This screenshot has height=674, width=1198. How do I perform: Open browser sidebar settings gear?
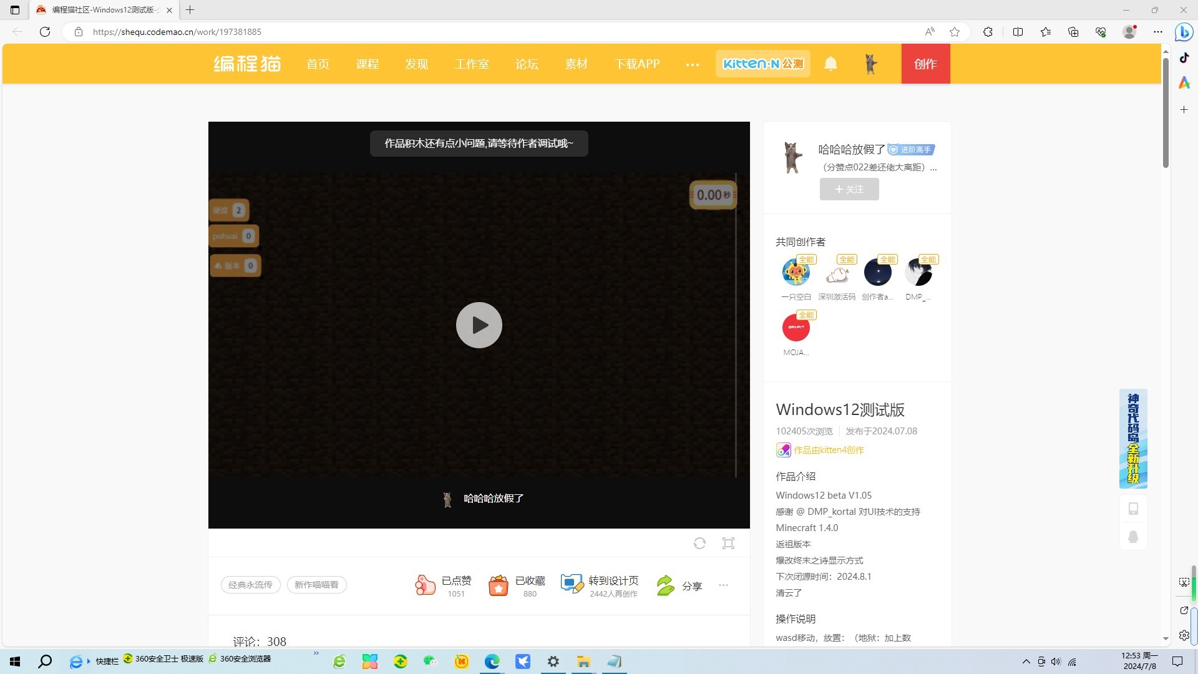1184,635
